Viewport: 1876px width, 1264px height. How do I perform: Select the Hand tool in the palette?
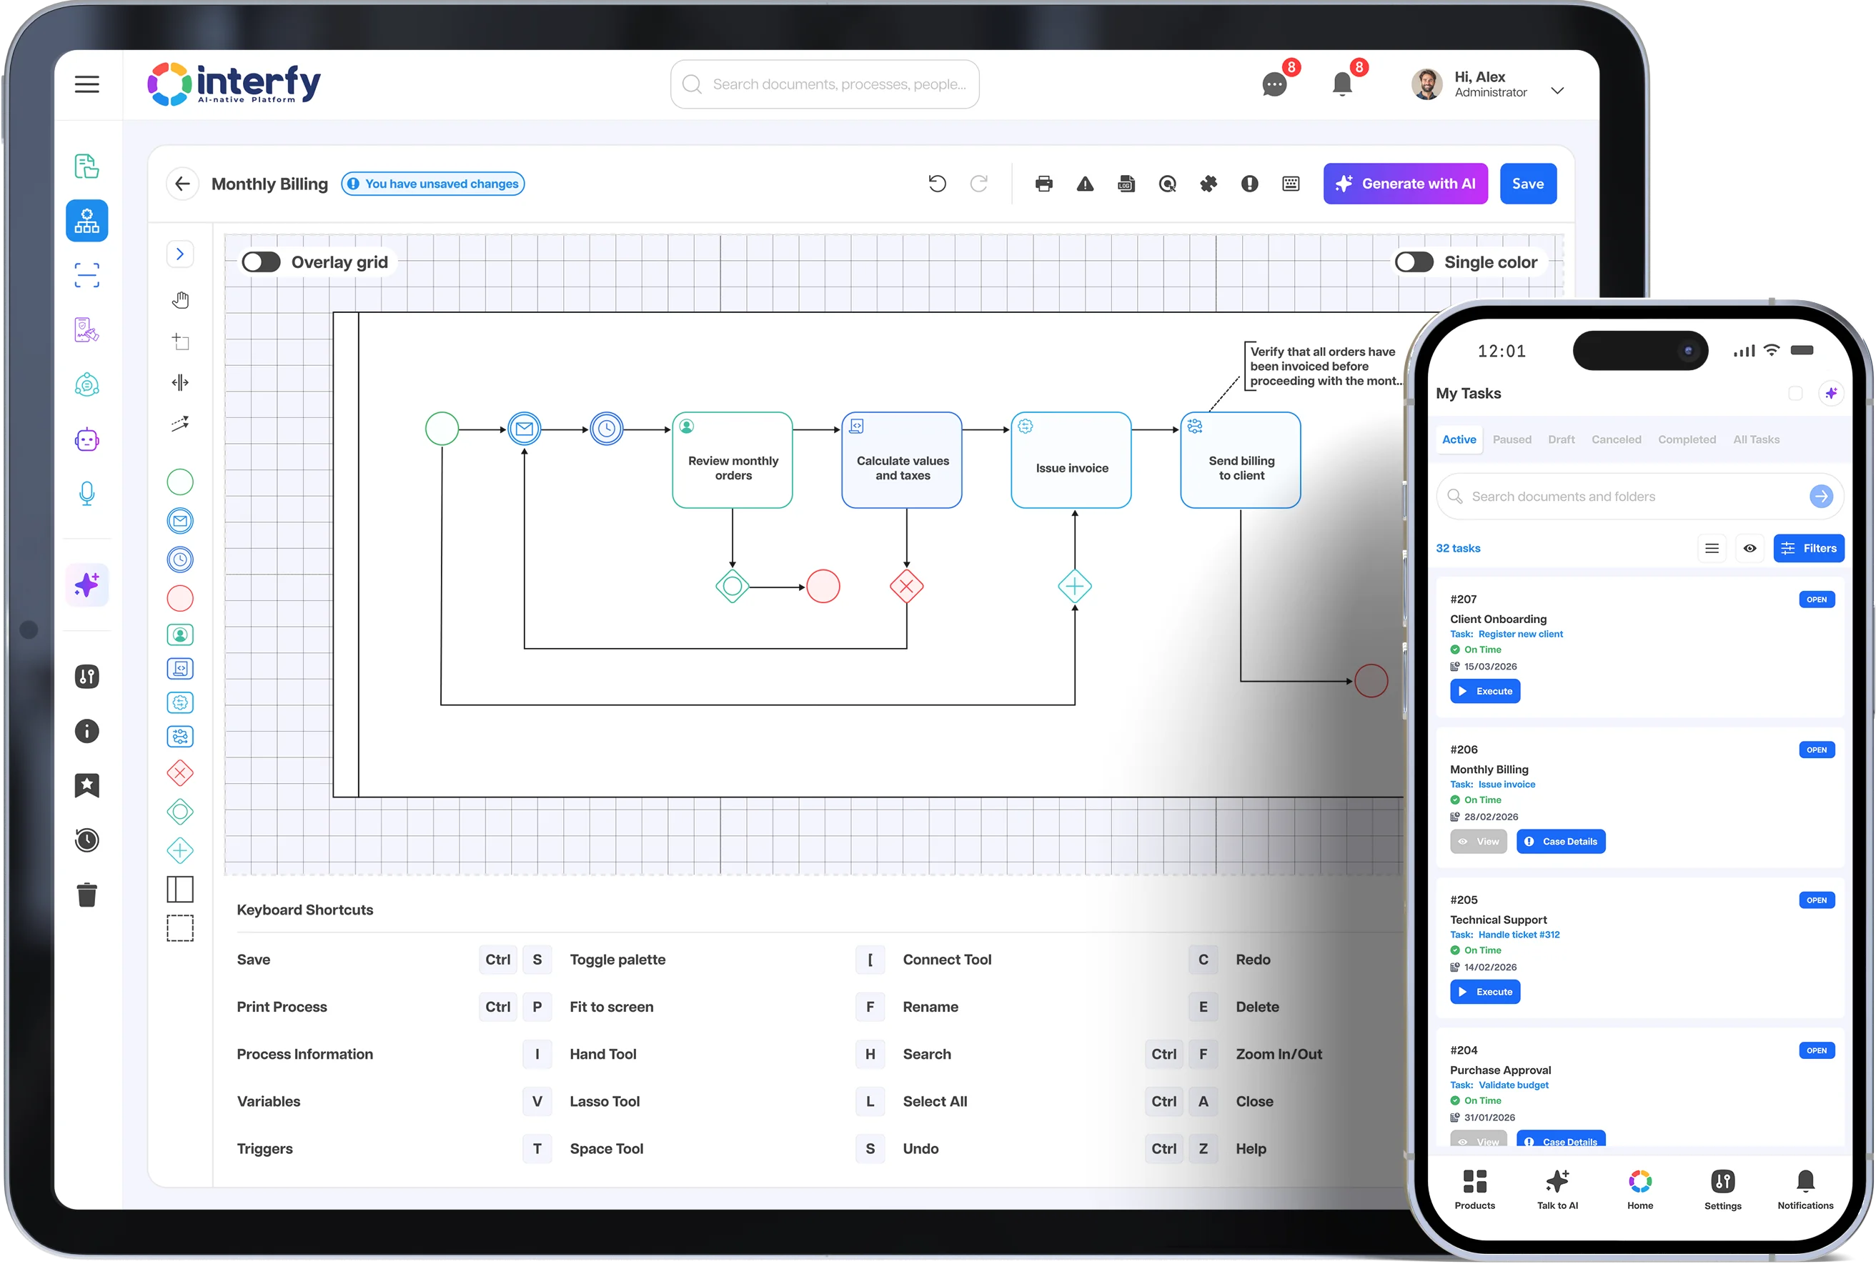tap(180, 301)
